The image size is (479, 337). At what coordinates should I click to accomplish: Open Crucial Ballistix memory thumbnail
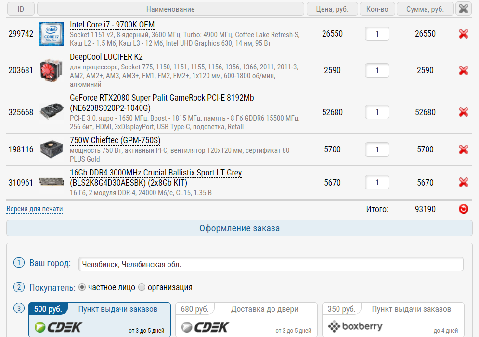[52, 182]
